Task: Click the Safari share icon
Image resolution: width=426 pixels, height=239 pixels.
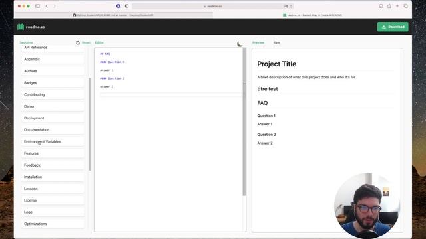Action: tap(389, 6)
